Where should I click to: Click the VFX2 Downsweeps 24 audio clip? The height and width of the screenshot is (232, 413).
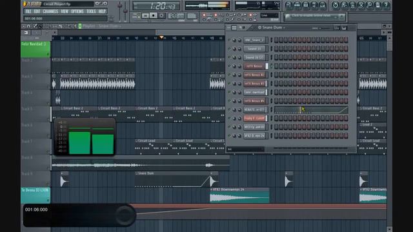click(x=239, y=195)
